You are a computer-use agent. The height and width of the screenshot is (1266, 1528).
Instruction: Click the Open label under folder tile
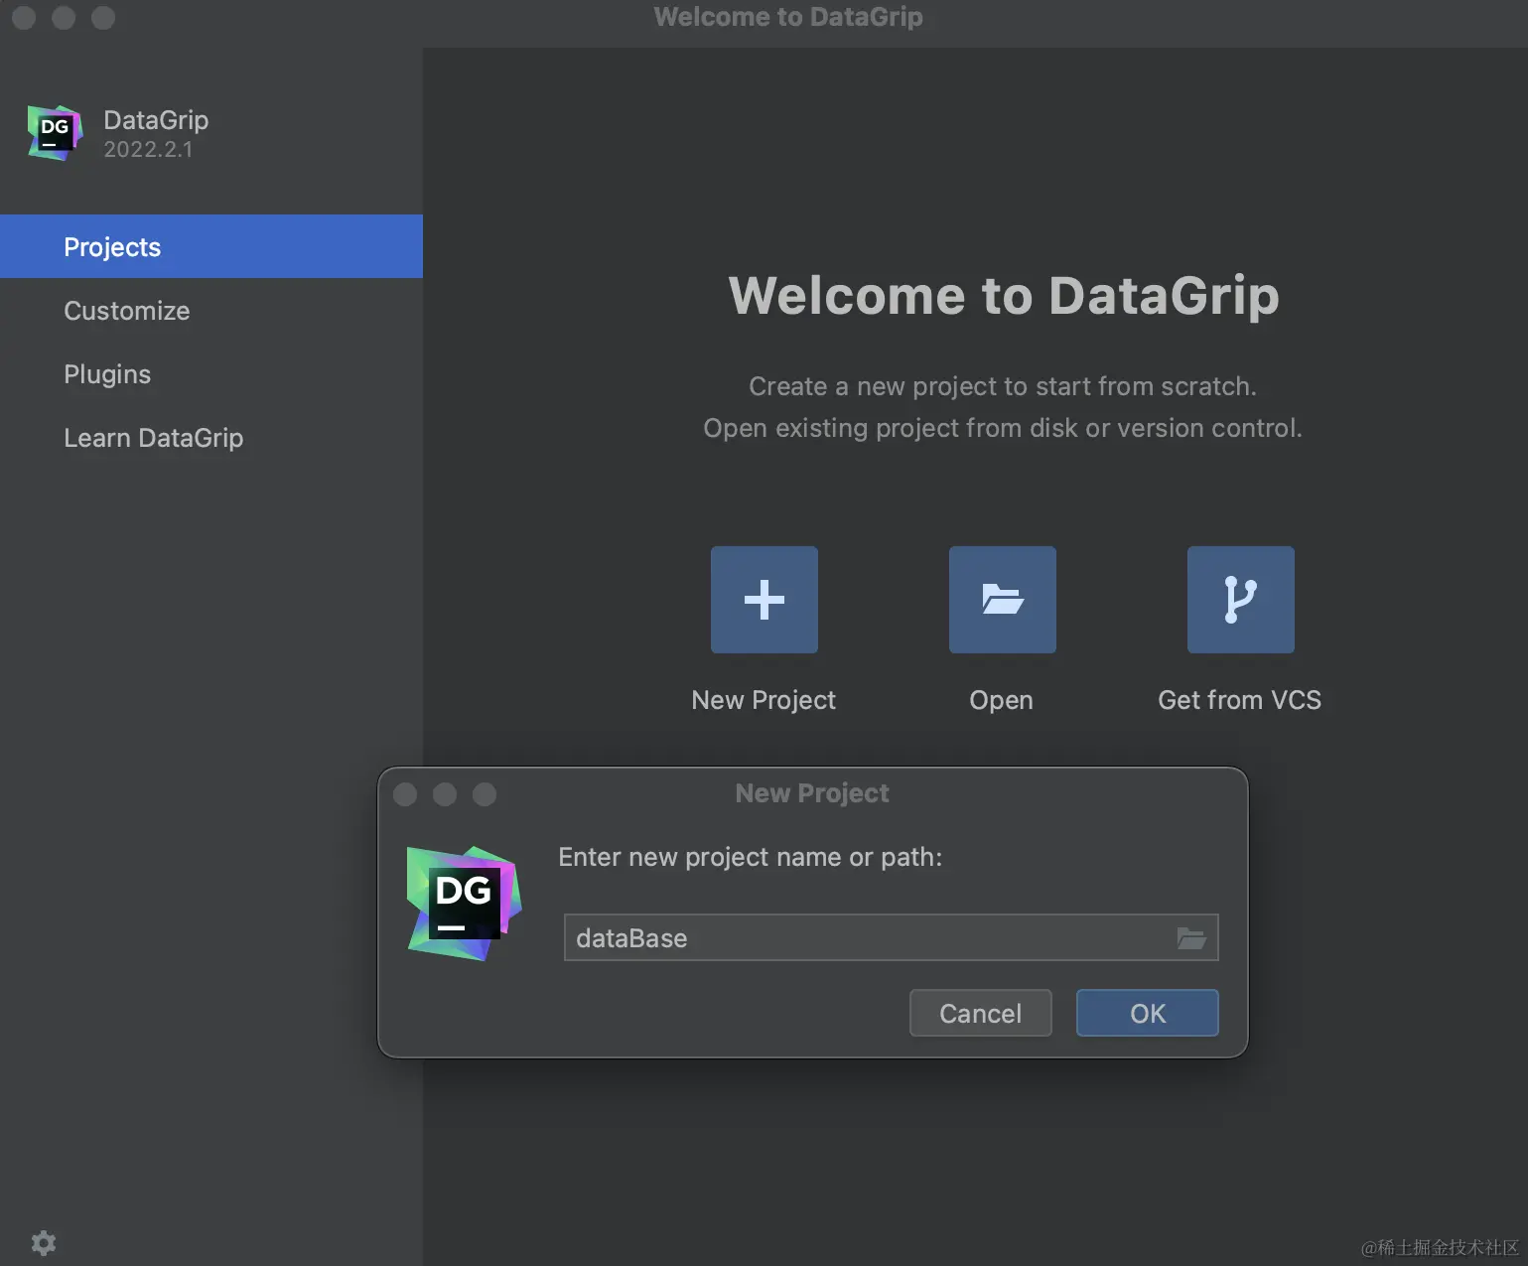point(1001,700)
